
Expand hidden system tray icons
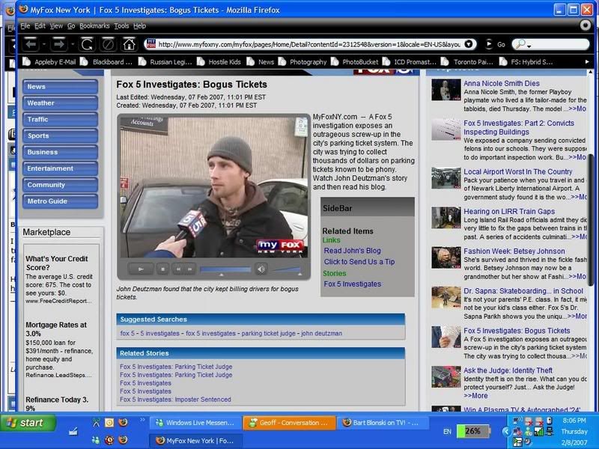[506, 432]
